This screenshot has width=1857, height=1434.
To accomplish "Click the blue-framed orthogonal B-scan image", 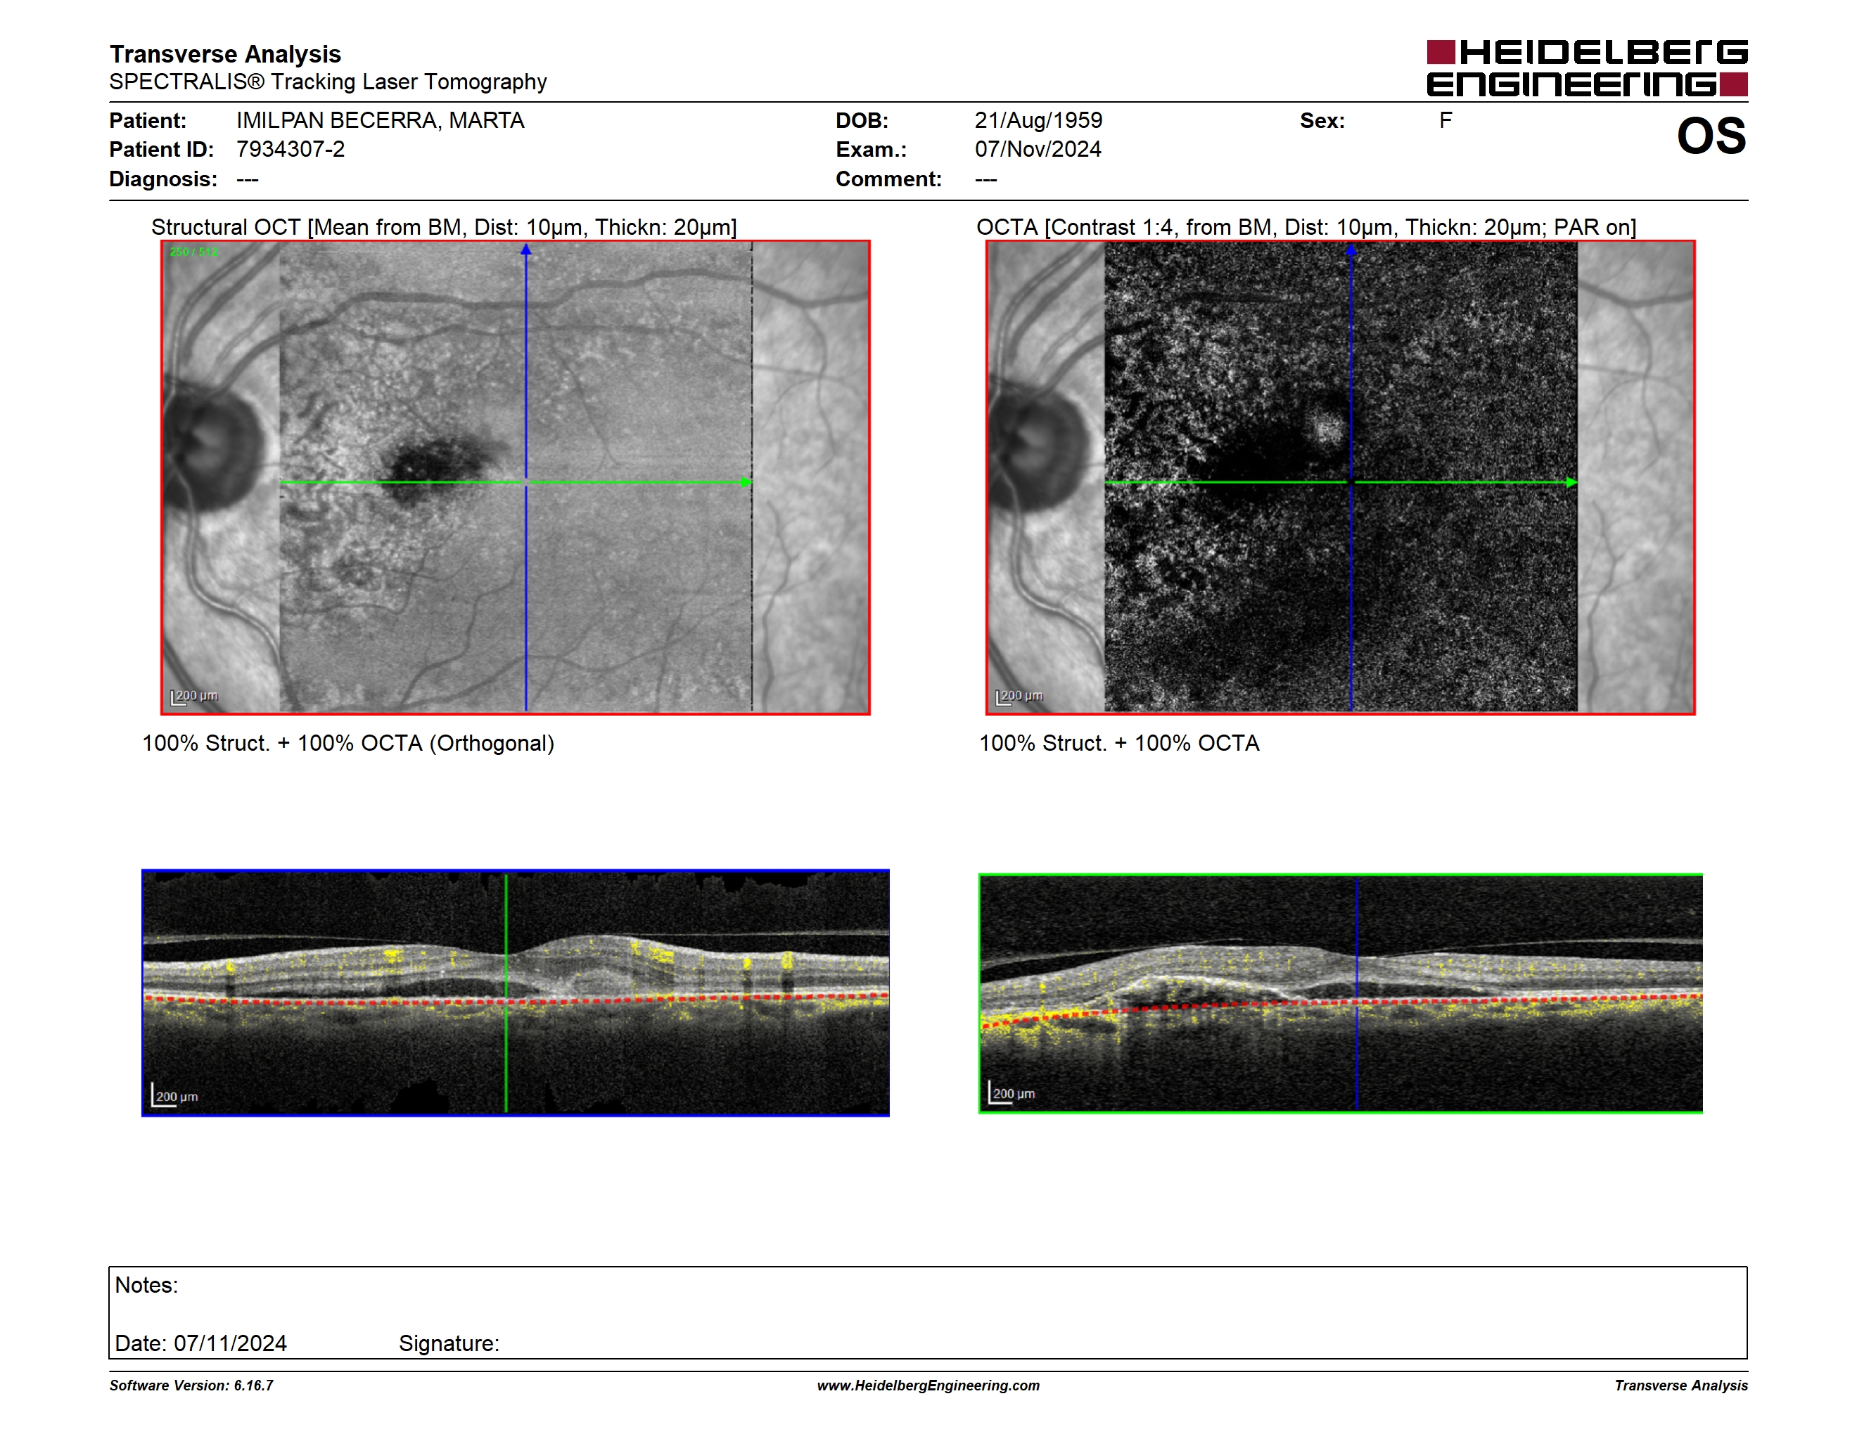I will [x=516, y=993].
